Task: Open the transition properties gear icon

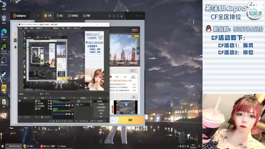Action: coord(91,101)
